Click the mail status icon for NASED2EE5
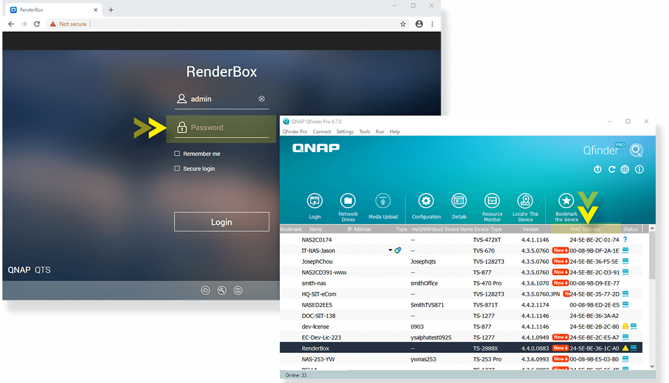The width and height of the screenshot is (669, 383). click(x=625, y=305)
